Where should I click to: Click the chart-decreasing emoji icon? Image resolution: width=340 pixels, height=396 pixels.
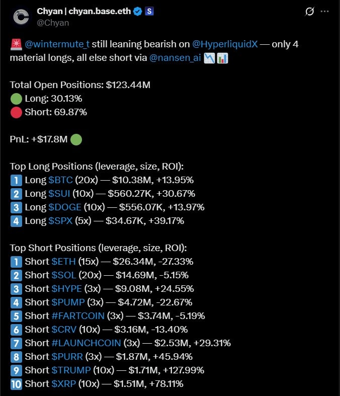click(209, 58)
